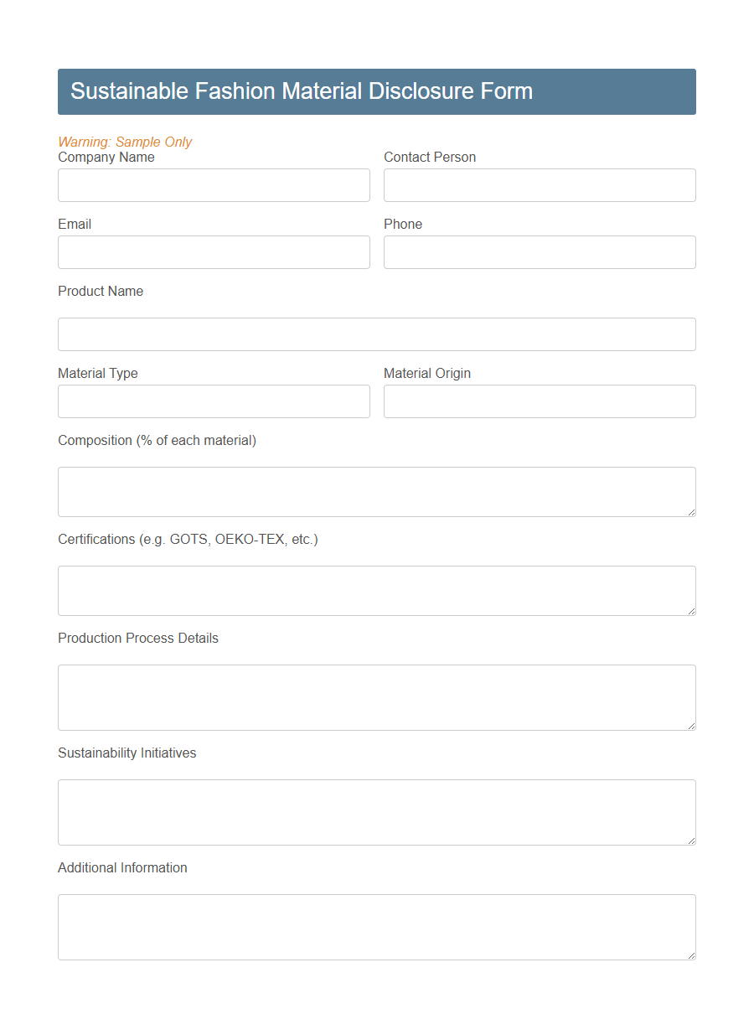The image size is (754, 1014).
Task: Click the Warning: Sample Only text
Action: click(125, 142)
